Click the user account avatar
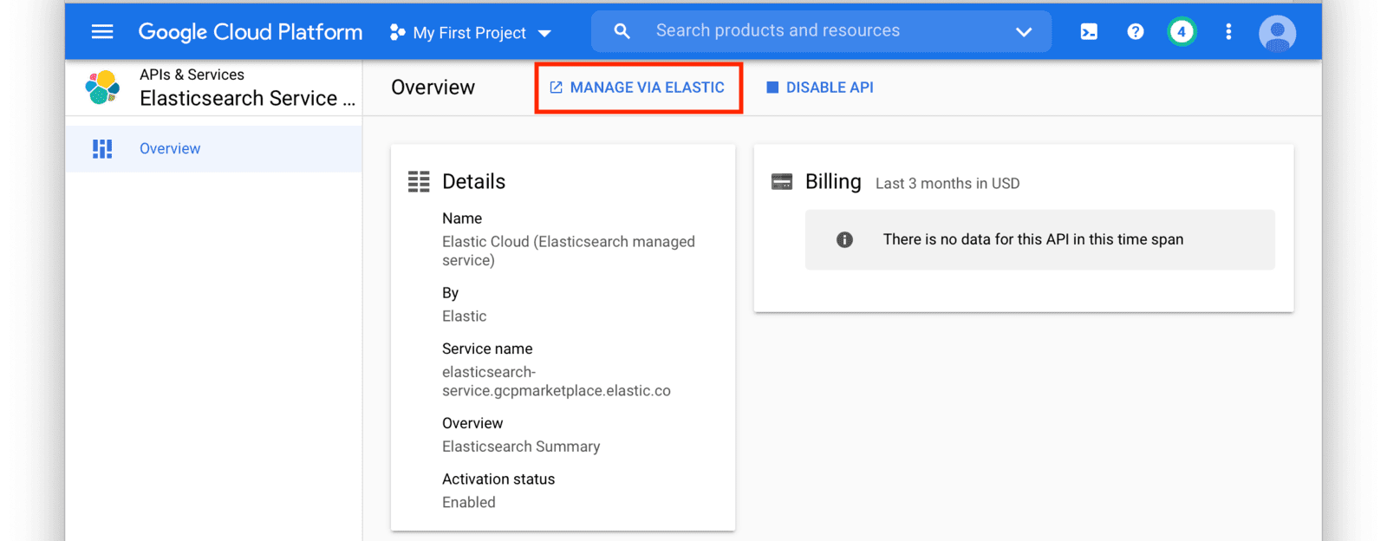 click(x=1277, y=33)
